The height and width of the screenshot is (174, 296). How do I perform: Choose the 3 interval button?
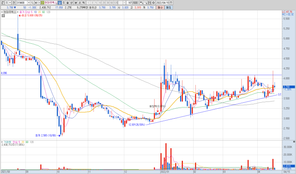92,3
